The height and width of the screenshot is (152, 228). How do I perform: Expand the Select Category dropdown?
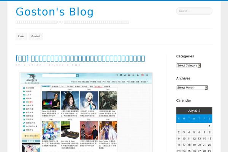pos(188,65)
